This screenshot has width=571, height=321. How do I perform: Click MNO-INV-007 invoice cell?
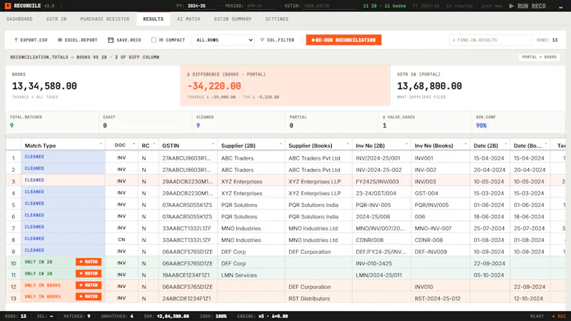tap(433, 228)
